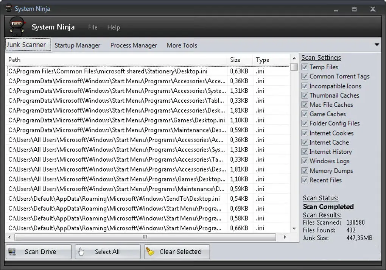386x270 pixels.
Task: Uncheck the Memory Dumps setting
Action: pyautogui.click(x=305, y=170)
